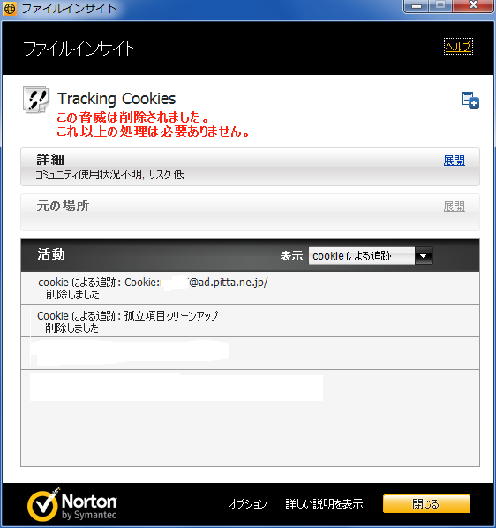Click the cookie による追跡 combo box field
The image size is (496, 528).
coord(361,256)
